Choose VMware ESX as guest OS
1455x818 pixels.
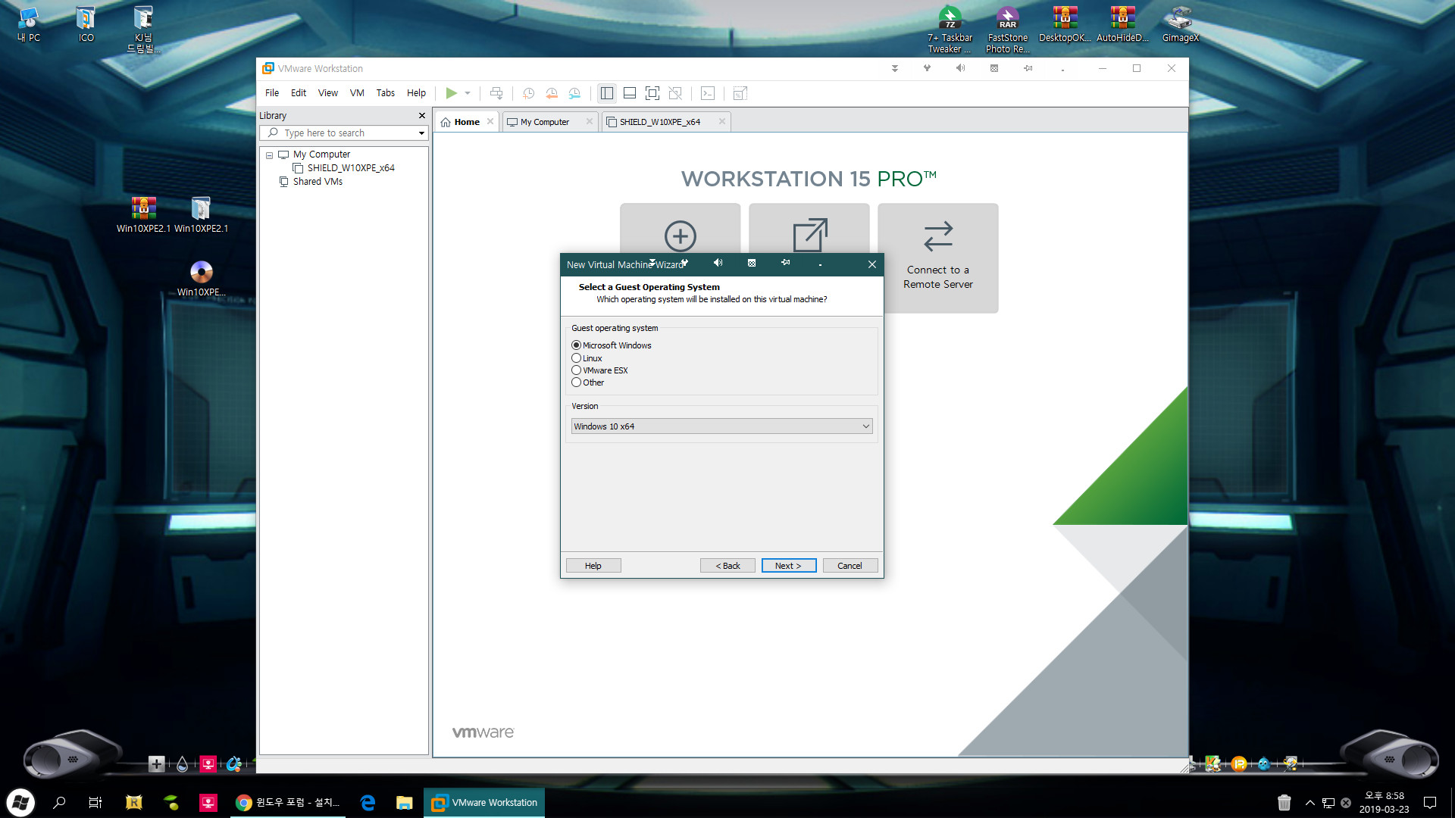pyautogui.click(x=576, y=370)
